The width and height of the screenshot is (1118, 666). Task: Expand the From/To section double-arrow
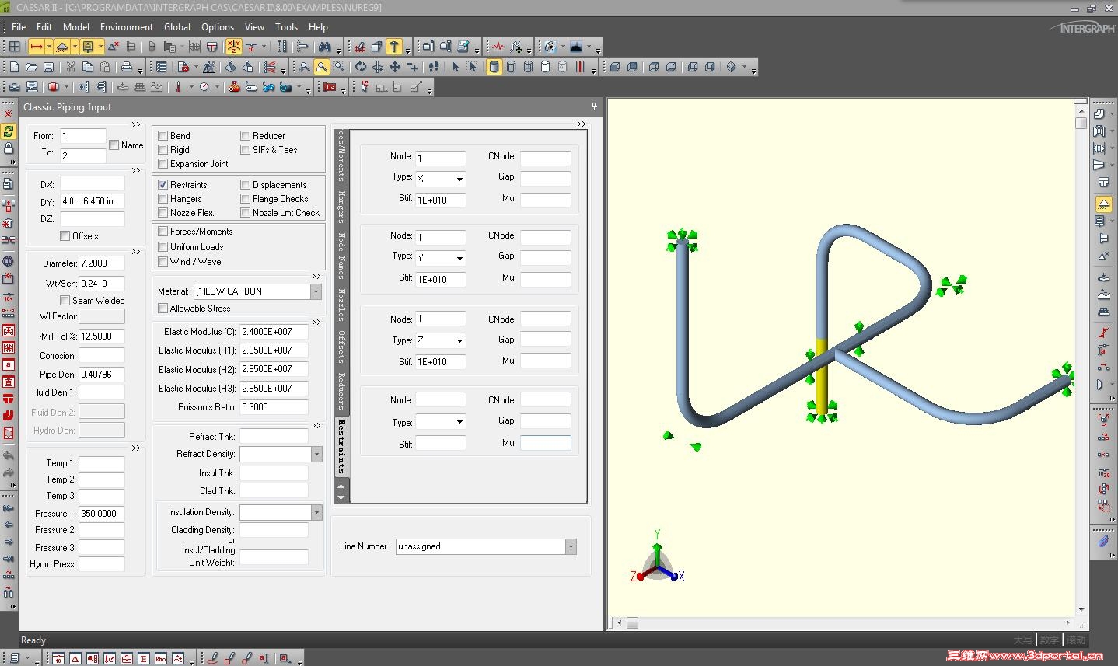(136, 124)
